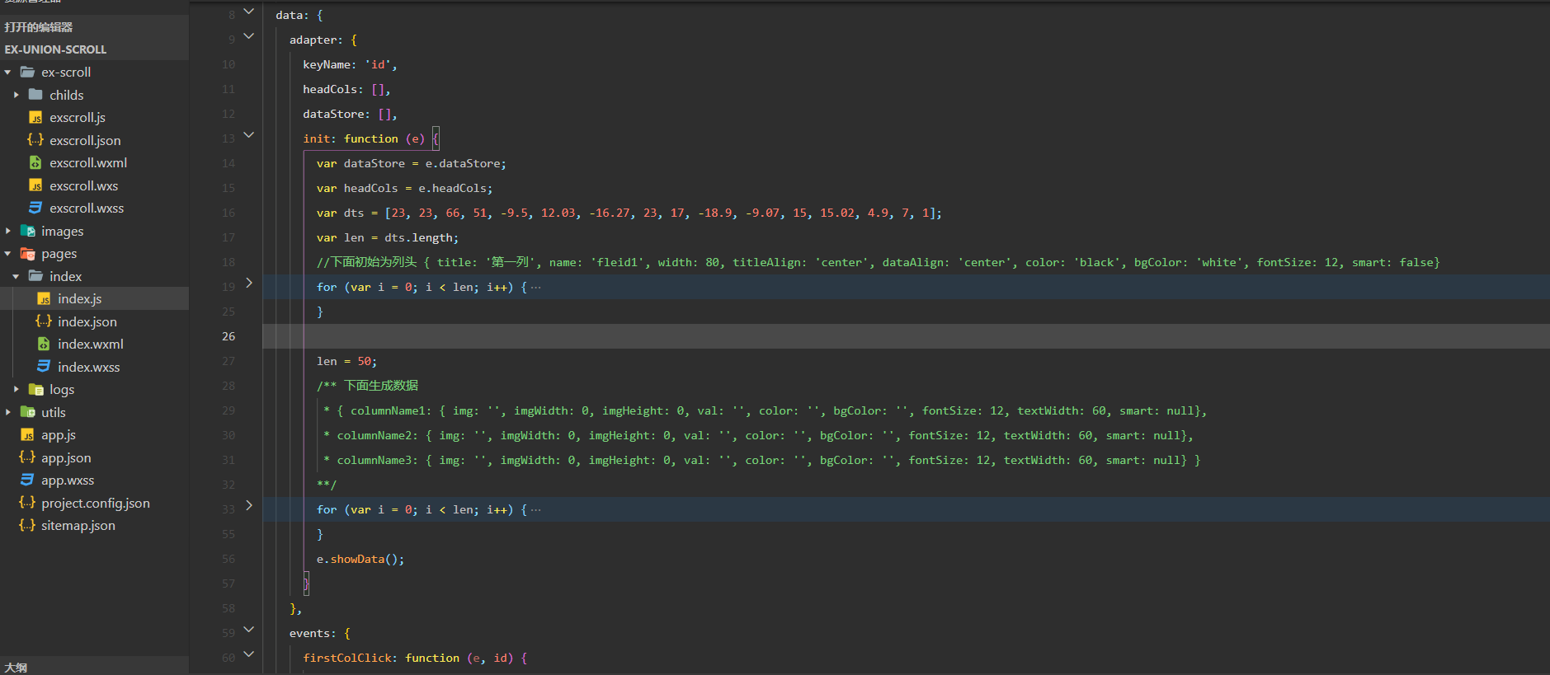Click the index.wxss stylesheet icon
The width and height of the screenshot is (1550, 675).
pos(44,367)
